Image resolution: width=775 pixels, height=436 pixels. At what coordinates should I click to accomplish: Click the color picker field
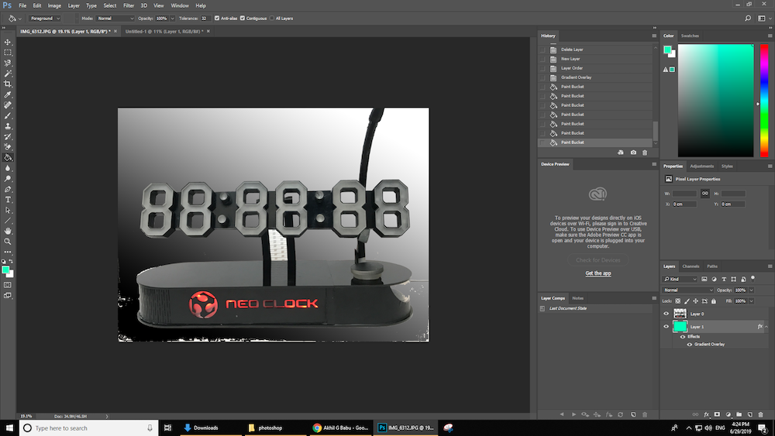[715, 100]
